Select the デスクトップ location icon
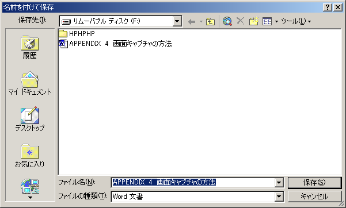Screen dimensions: 346x208 coord(30,119)
